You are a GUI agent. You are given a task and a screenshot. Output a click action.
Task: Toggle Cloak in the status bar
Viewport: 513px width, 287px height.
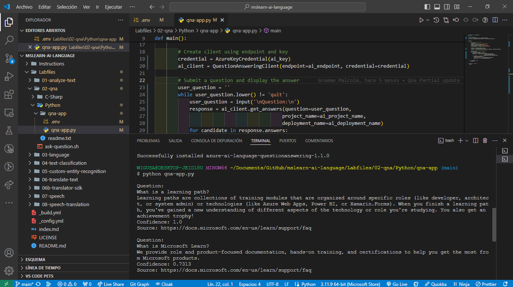(x=165, y=284)
